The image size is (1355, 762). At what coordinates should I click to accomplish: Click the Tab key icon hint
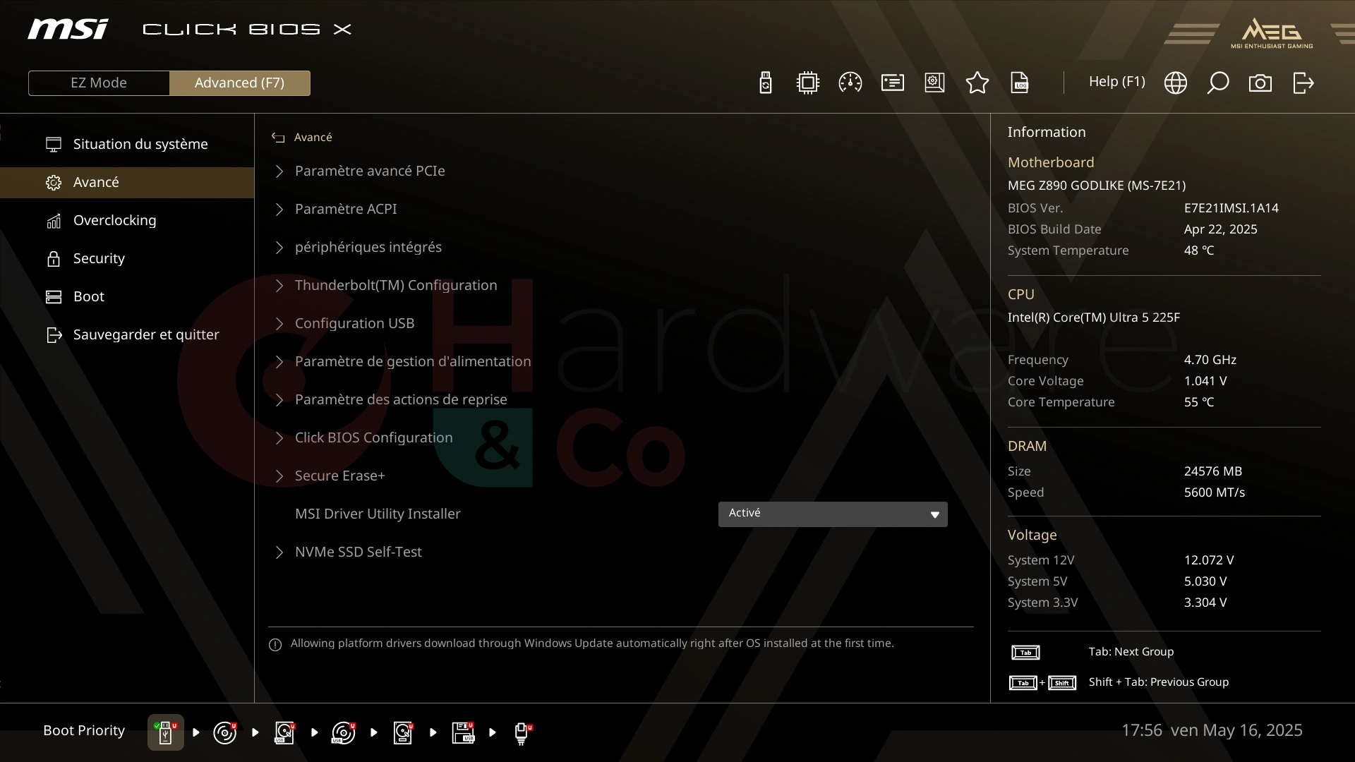(1025, 653)
